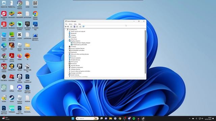The image size is (216, 121).
Task: Open the ChatGPT desktop shortcut
Action: [4, 88]
